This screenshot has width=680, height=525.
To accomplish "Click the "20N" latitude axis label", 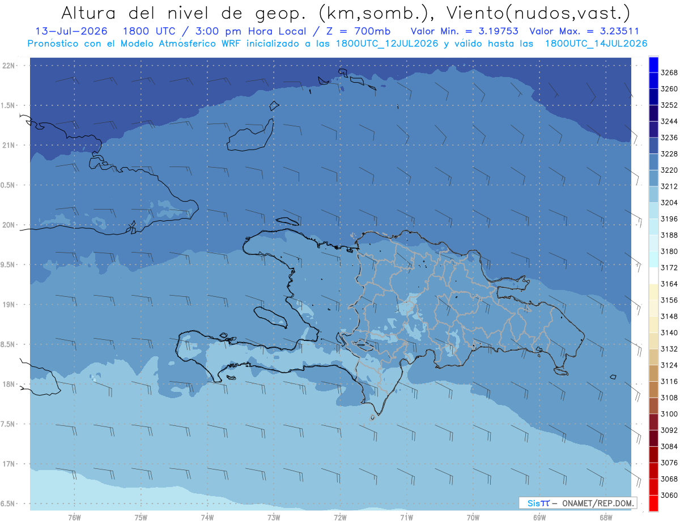I will point(10,225).
